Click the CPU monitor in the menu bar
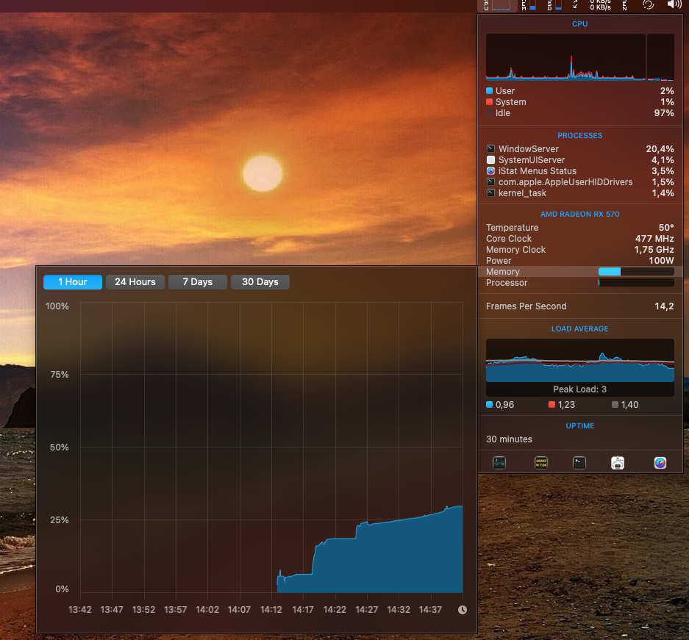The width and height of the screenshot is (689, 640). pos(497,5)
